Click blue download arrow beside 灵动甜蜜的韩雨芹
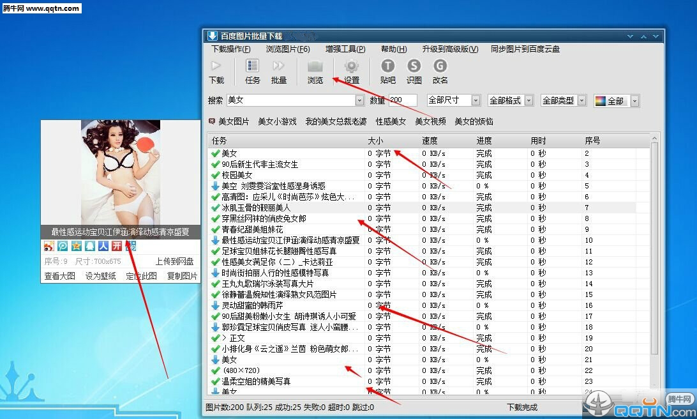Viewport: 697px width, 419px height. pos(216,305)
